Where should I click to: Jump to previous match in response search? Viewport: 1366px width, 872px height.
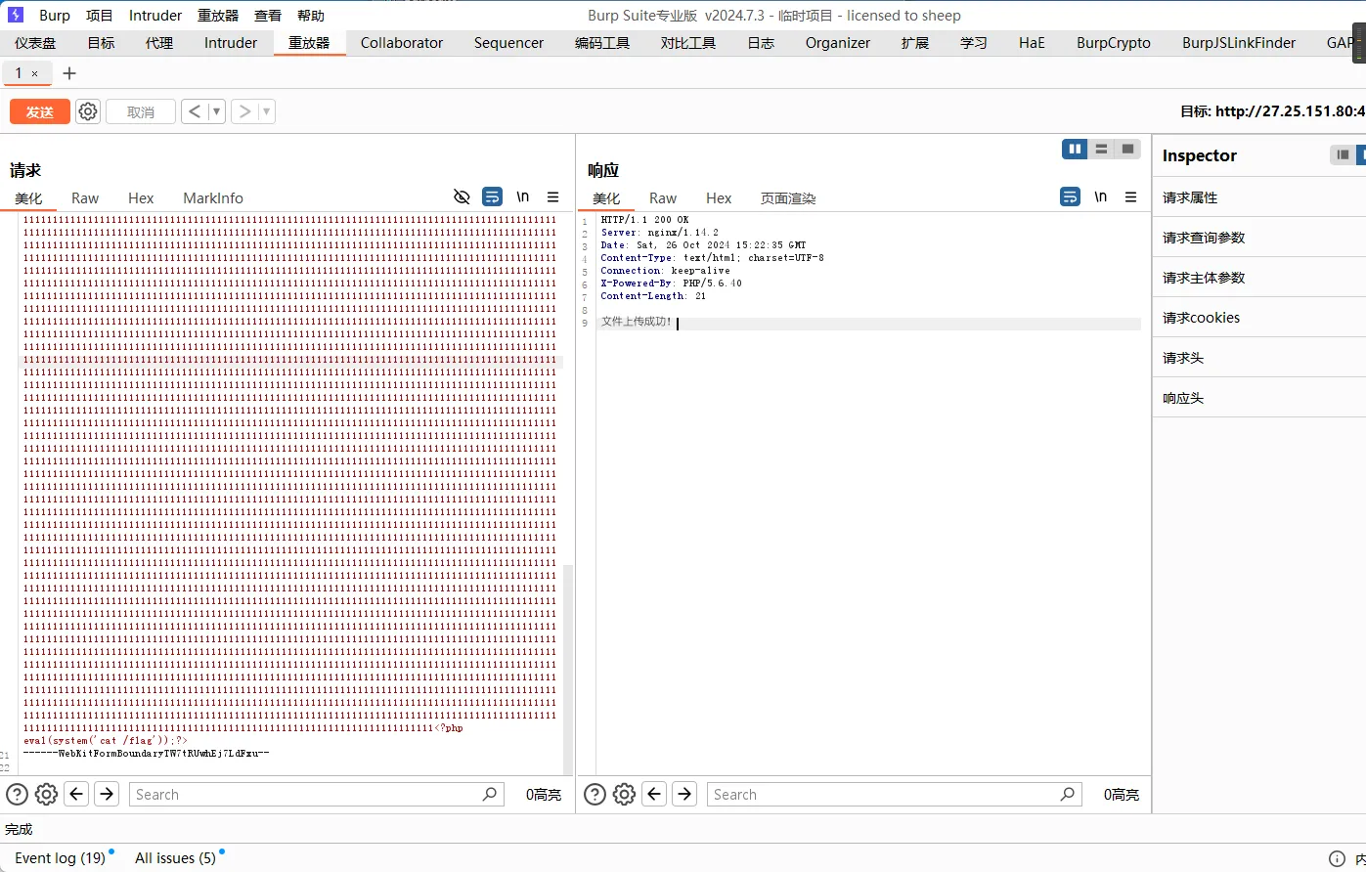654,795
